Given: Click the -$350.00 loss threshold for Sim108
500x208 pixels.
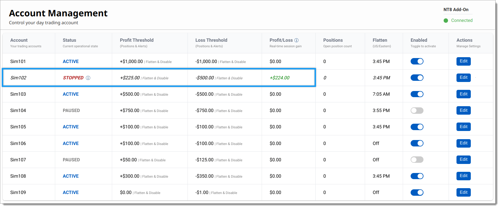Looking at the screenshot, I should 204,176.
